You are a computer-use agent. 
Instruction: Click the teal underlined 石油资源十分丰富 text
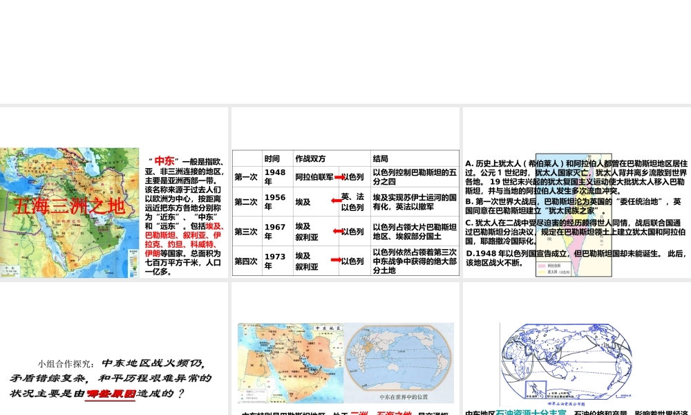531,413
